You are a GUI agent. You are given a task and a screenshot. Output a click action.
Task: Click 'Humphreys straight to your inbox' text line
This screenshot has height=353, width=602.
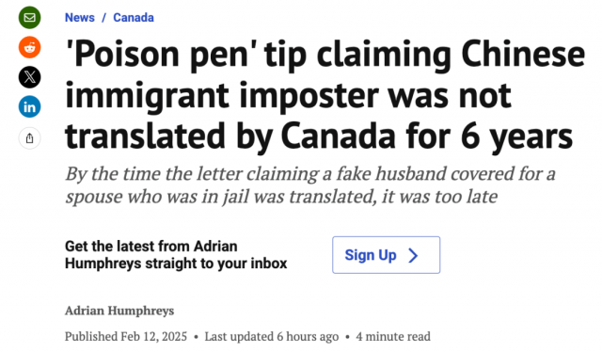coord(176,264)
